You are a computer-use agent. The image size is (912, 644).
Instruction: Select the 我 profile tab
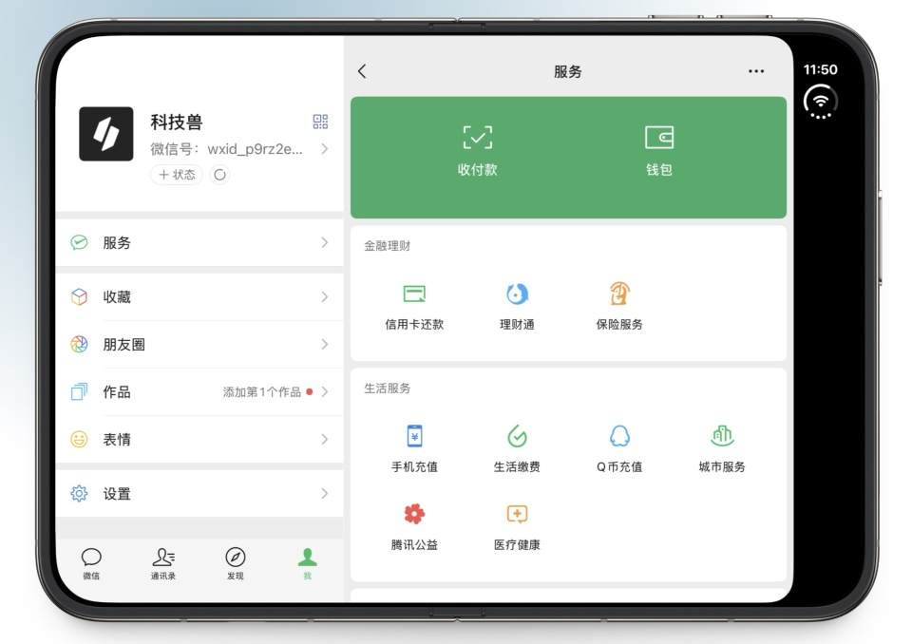point(308,563)
